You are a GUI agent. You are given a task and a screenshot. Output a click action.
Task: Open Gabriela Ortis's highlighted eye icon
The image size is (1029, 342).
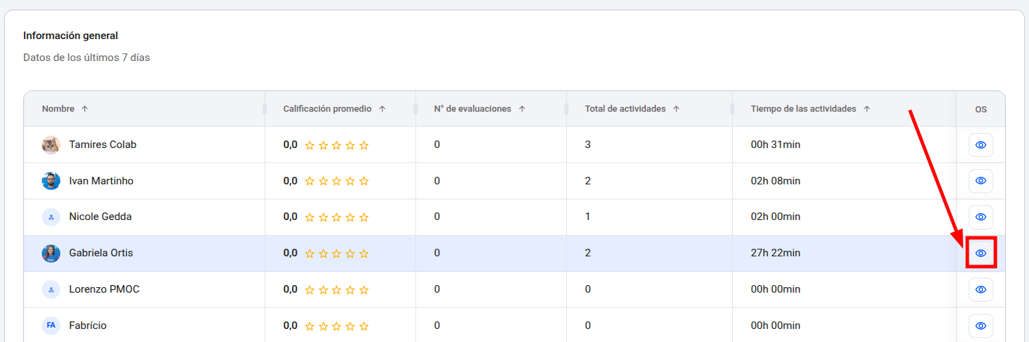[980, 253]
